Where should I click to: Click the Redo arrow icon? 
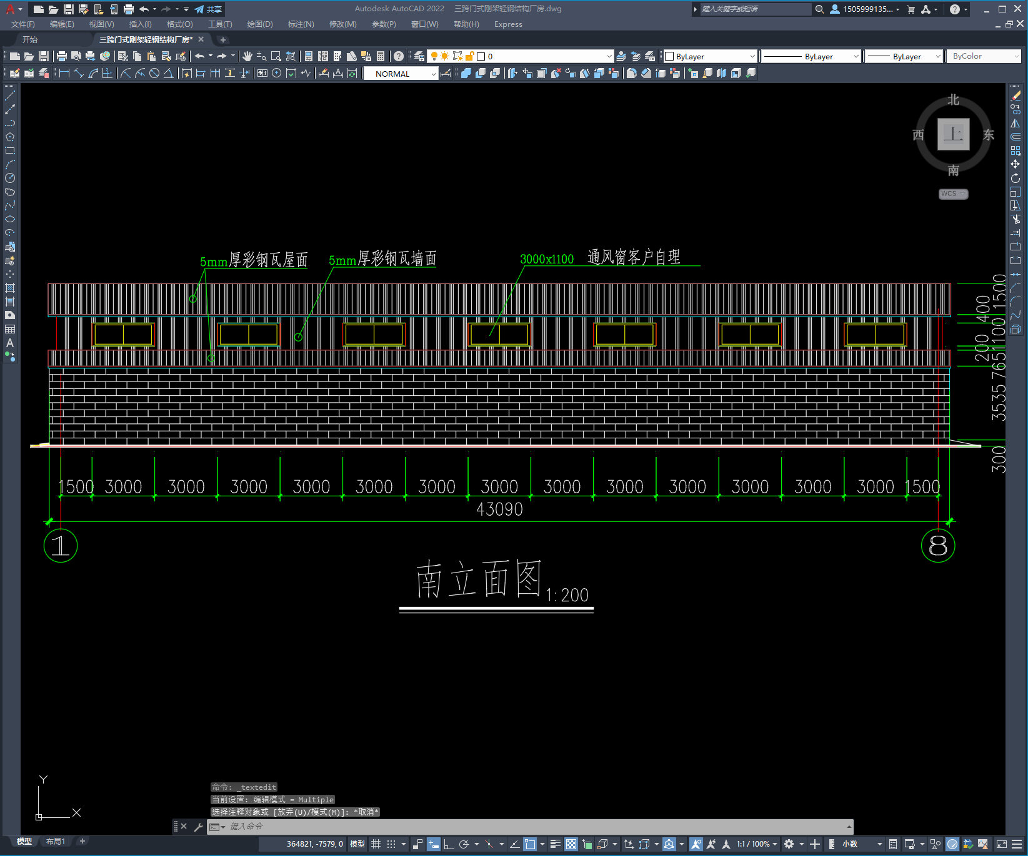tap(222, 56)
